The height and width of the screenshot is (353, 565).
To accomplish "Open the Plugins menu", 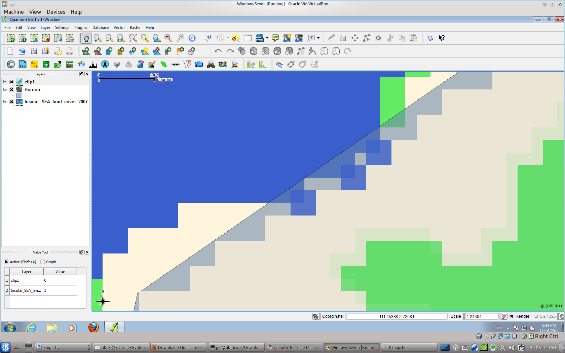I will (x=81, y=28).
